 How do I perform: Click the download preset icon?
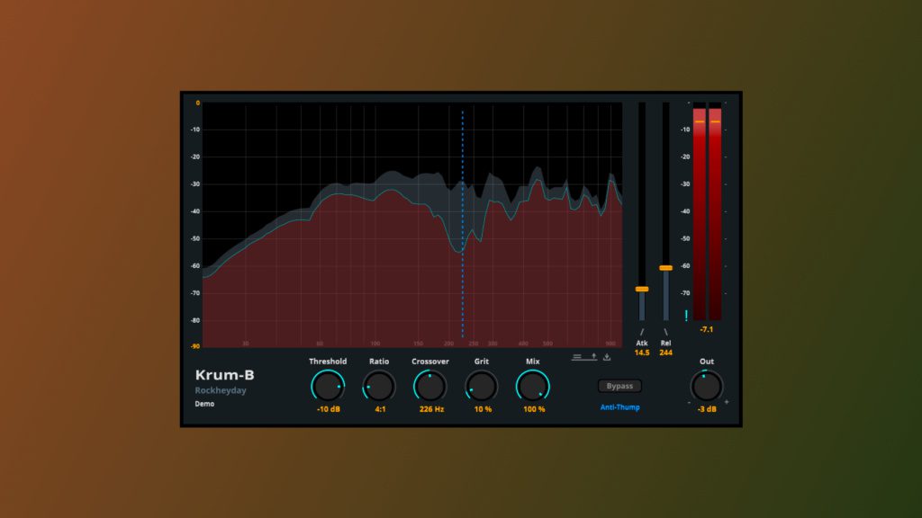tap(607, 356)
